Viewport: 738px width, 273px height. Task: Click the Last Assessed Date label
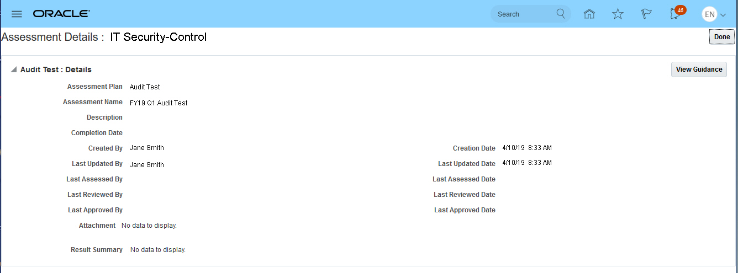point(464,179)
